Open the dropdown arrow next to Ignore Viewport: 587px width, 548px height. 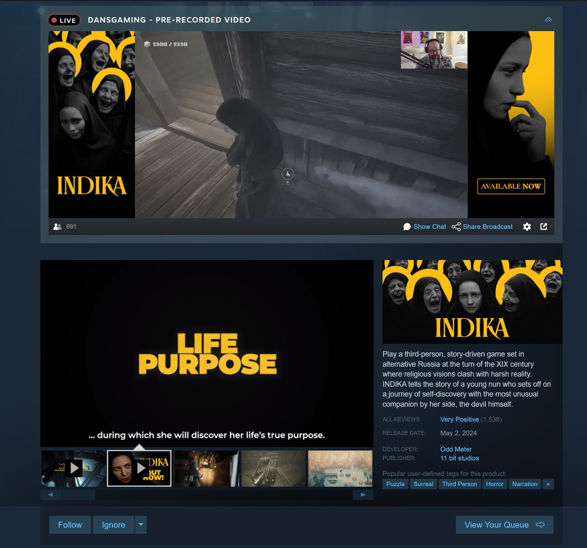pyautogui.click(x=141, y=525)
